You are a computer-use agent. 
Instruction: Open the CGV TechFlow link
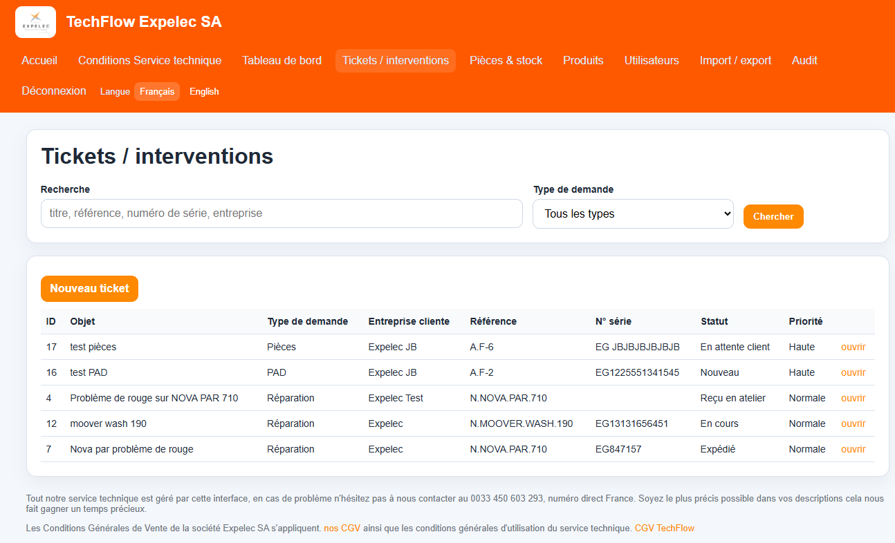coord(665,528)
